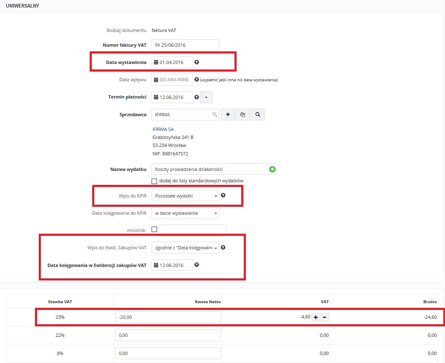Click Data wpływu date field

coord(172,80)
